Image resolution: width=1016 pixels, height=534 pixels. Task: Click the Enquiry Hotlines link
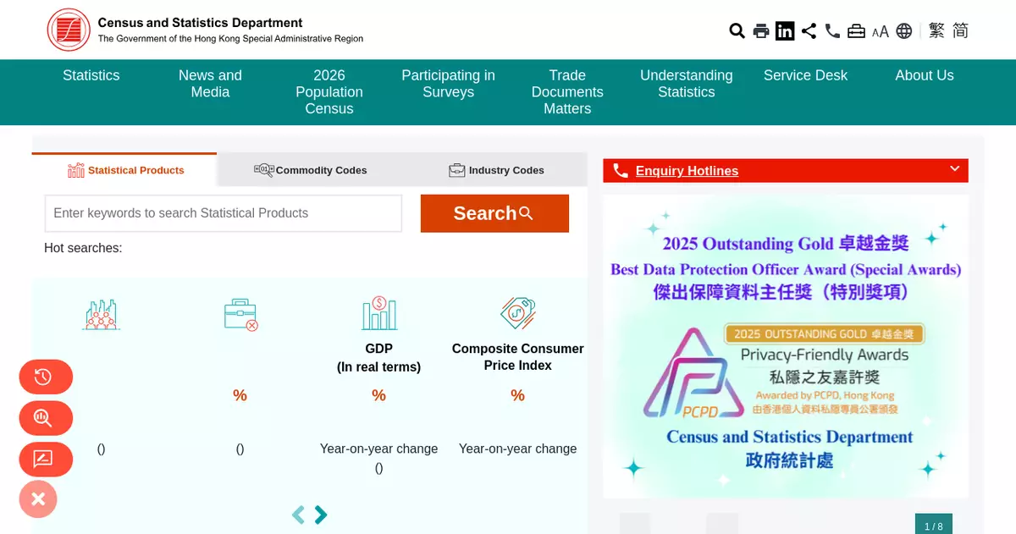[687, 171]
